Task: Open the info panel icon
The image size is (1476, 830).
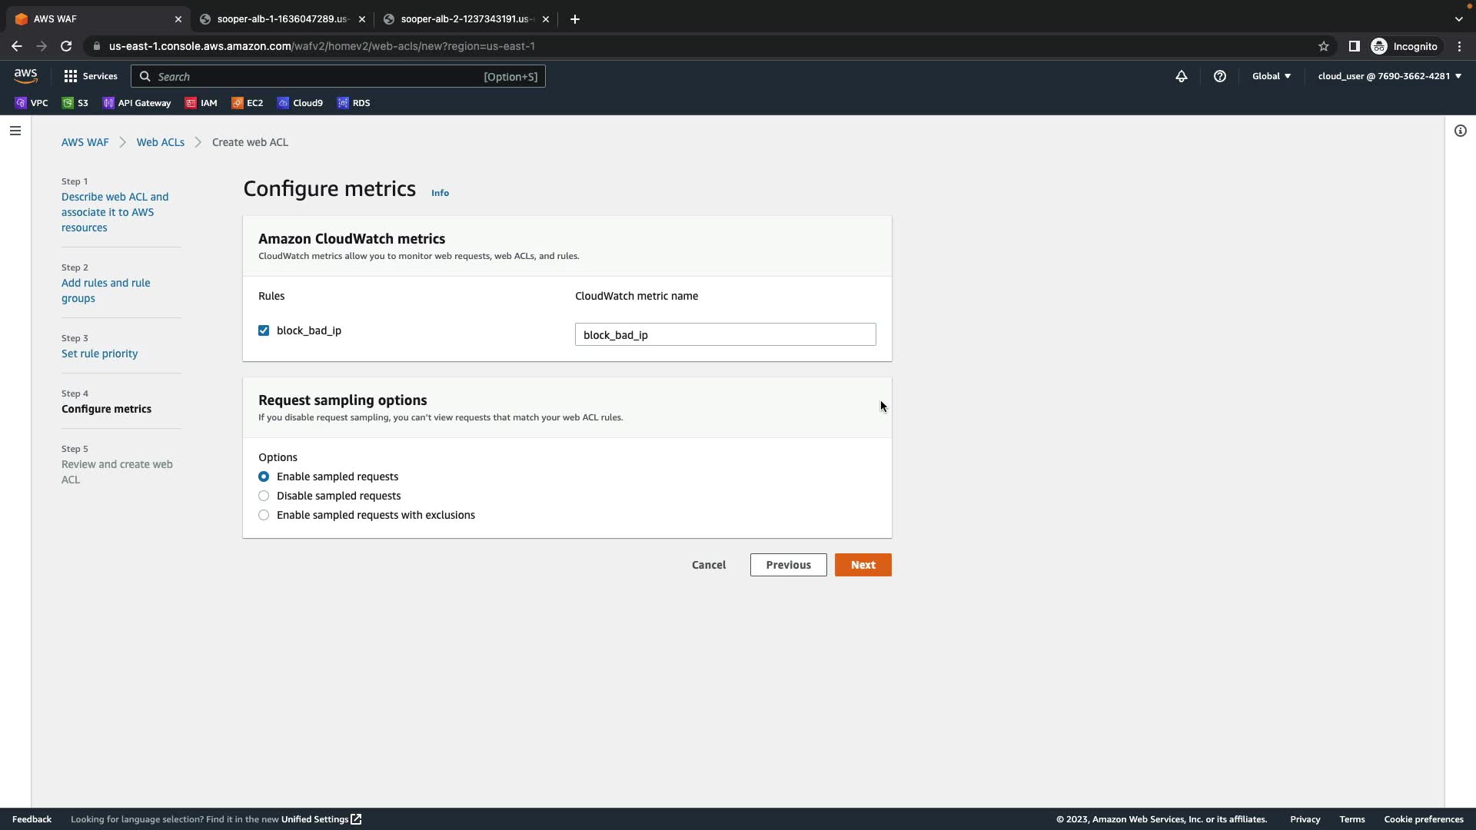Action: pos(1461,131)
